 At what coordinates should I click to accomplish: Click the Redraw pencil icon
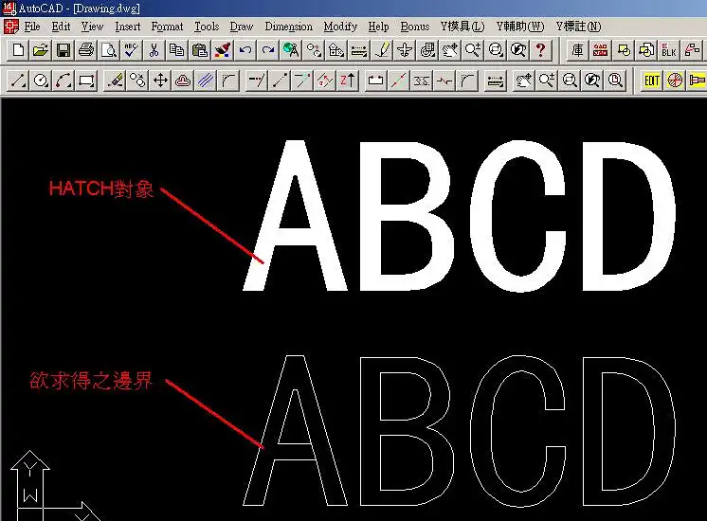point(382,49)
